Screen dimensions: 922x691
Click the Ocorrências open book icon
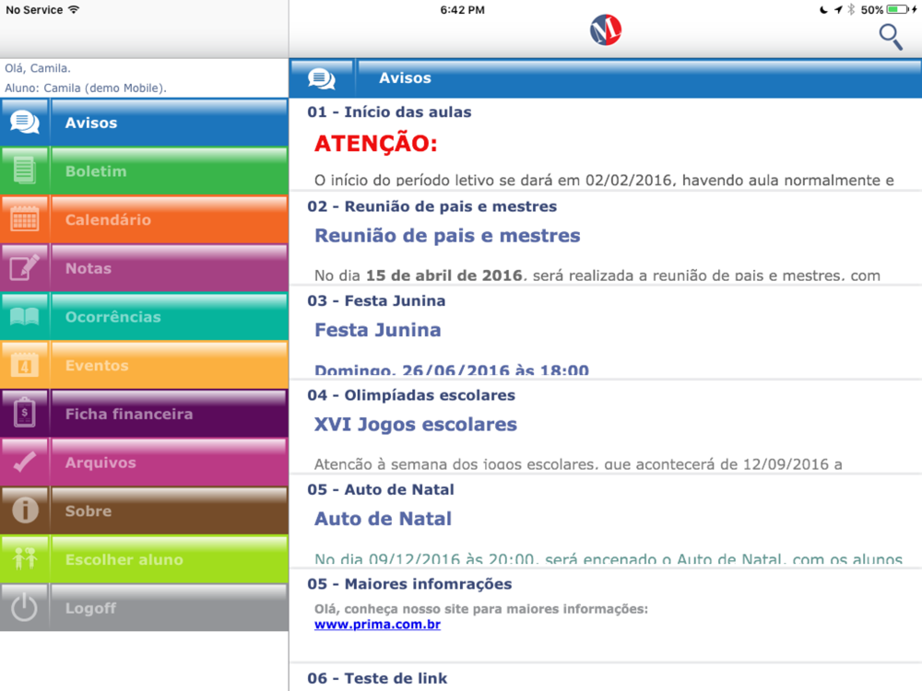coord(25,317)
